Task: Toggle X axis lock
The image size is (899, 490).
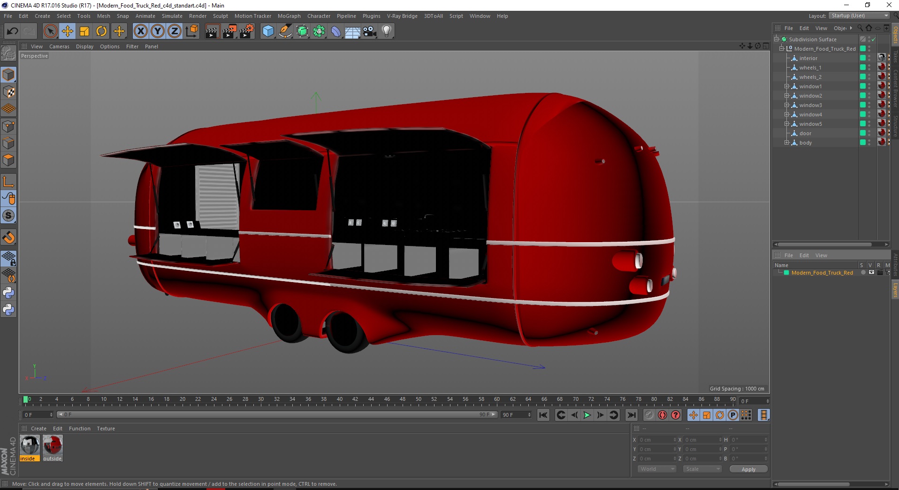Action: point(140,31)
